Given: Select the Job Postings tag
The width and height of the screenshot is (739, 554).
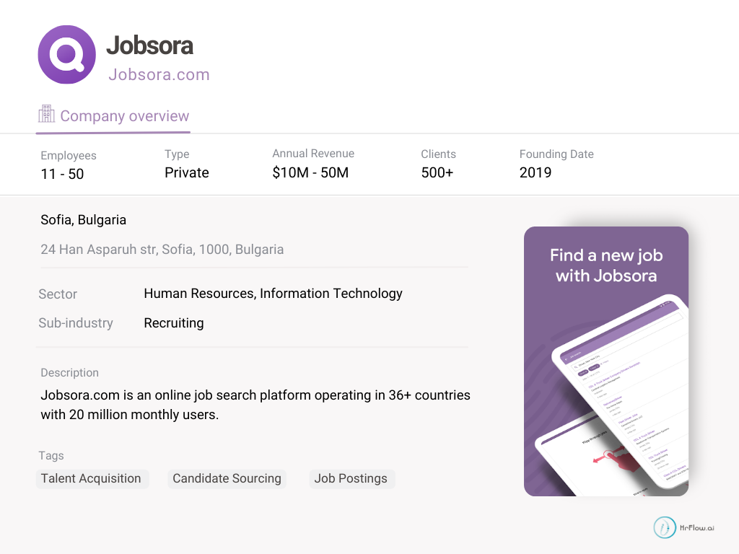Looking at the screenshot, I should point(351,478).
